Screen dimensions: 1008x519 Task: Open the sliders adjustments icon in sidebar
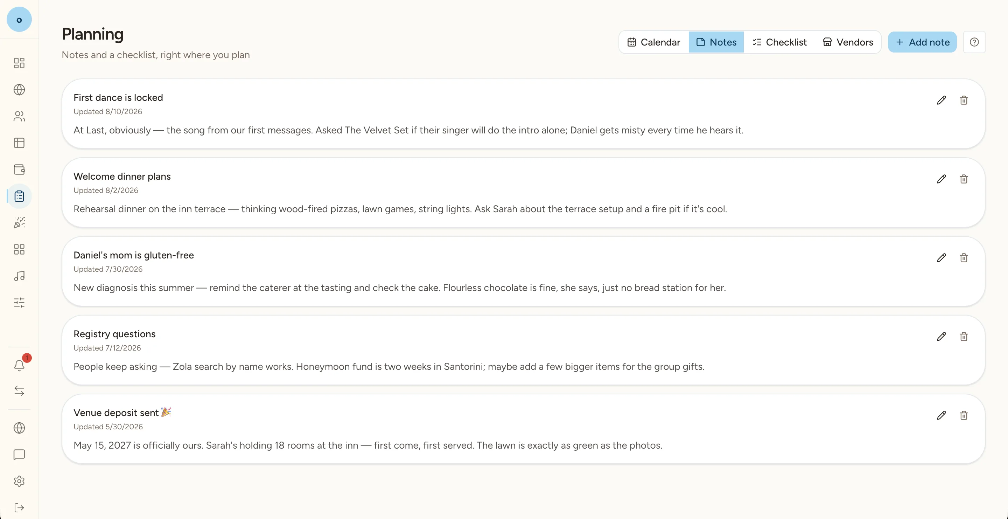(x=19, y=303)
